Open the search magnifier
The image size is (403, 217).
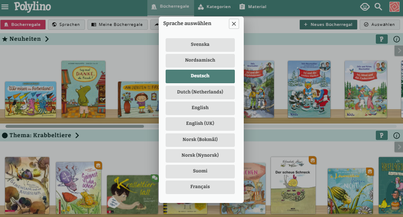(x=378, y=7)
